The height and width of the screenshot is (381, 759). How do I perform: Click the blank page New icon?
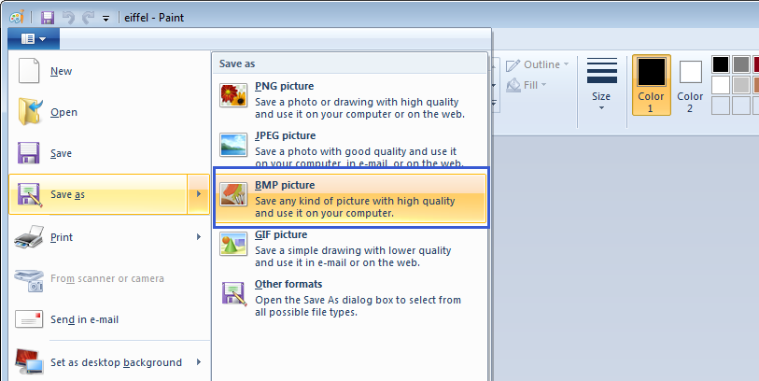tap(29, 71)
